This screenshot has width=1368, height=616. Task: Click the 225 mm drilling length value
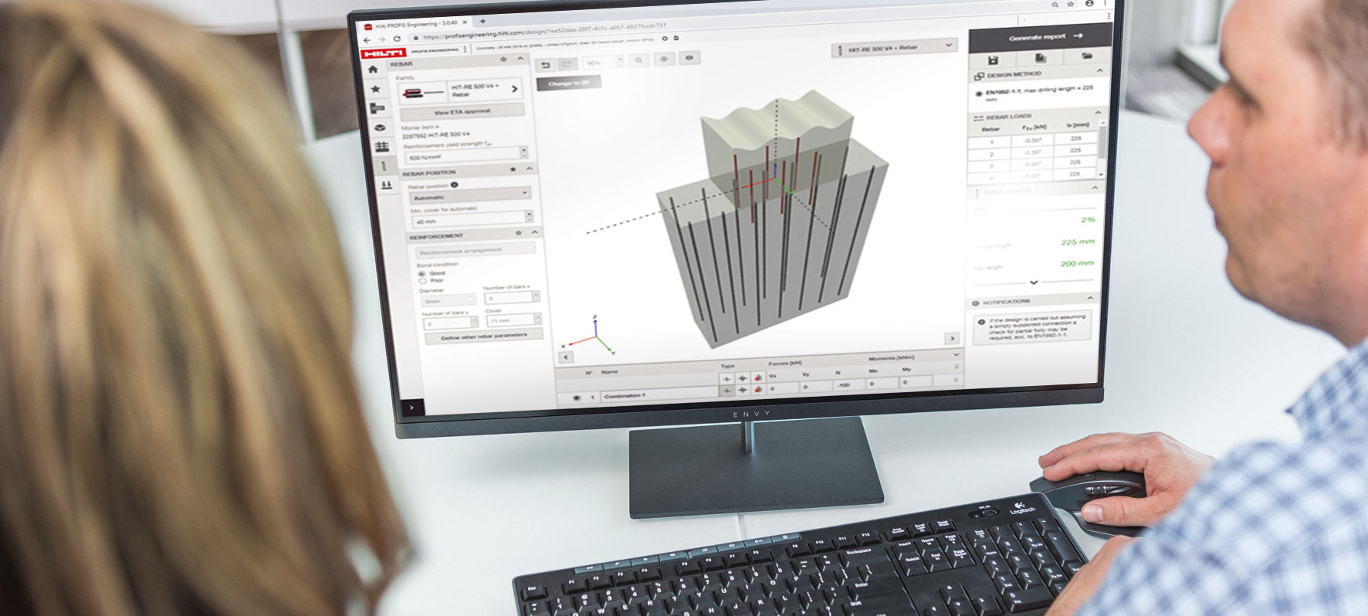[x=1077, y=242]
